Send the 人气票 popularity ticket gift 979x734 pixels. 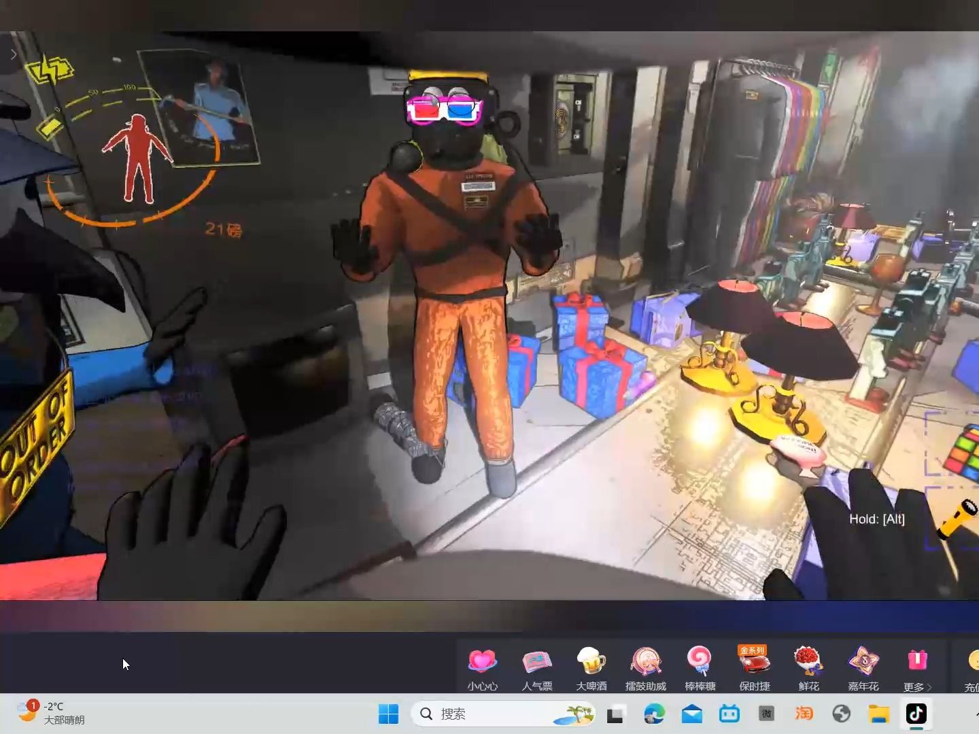tap(536, 668)
